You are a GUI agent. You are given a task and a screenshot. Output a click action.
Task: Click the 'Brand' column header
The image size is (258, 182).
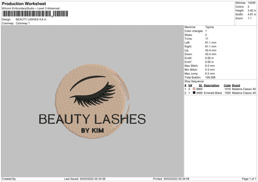coord(236,85)
